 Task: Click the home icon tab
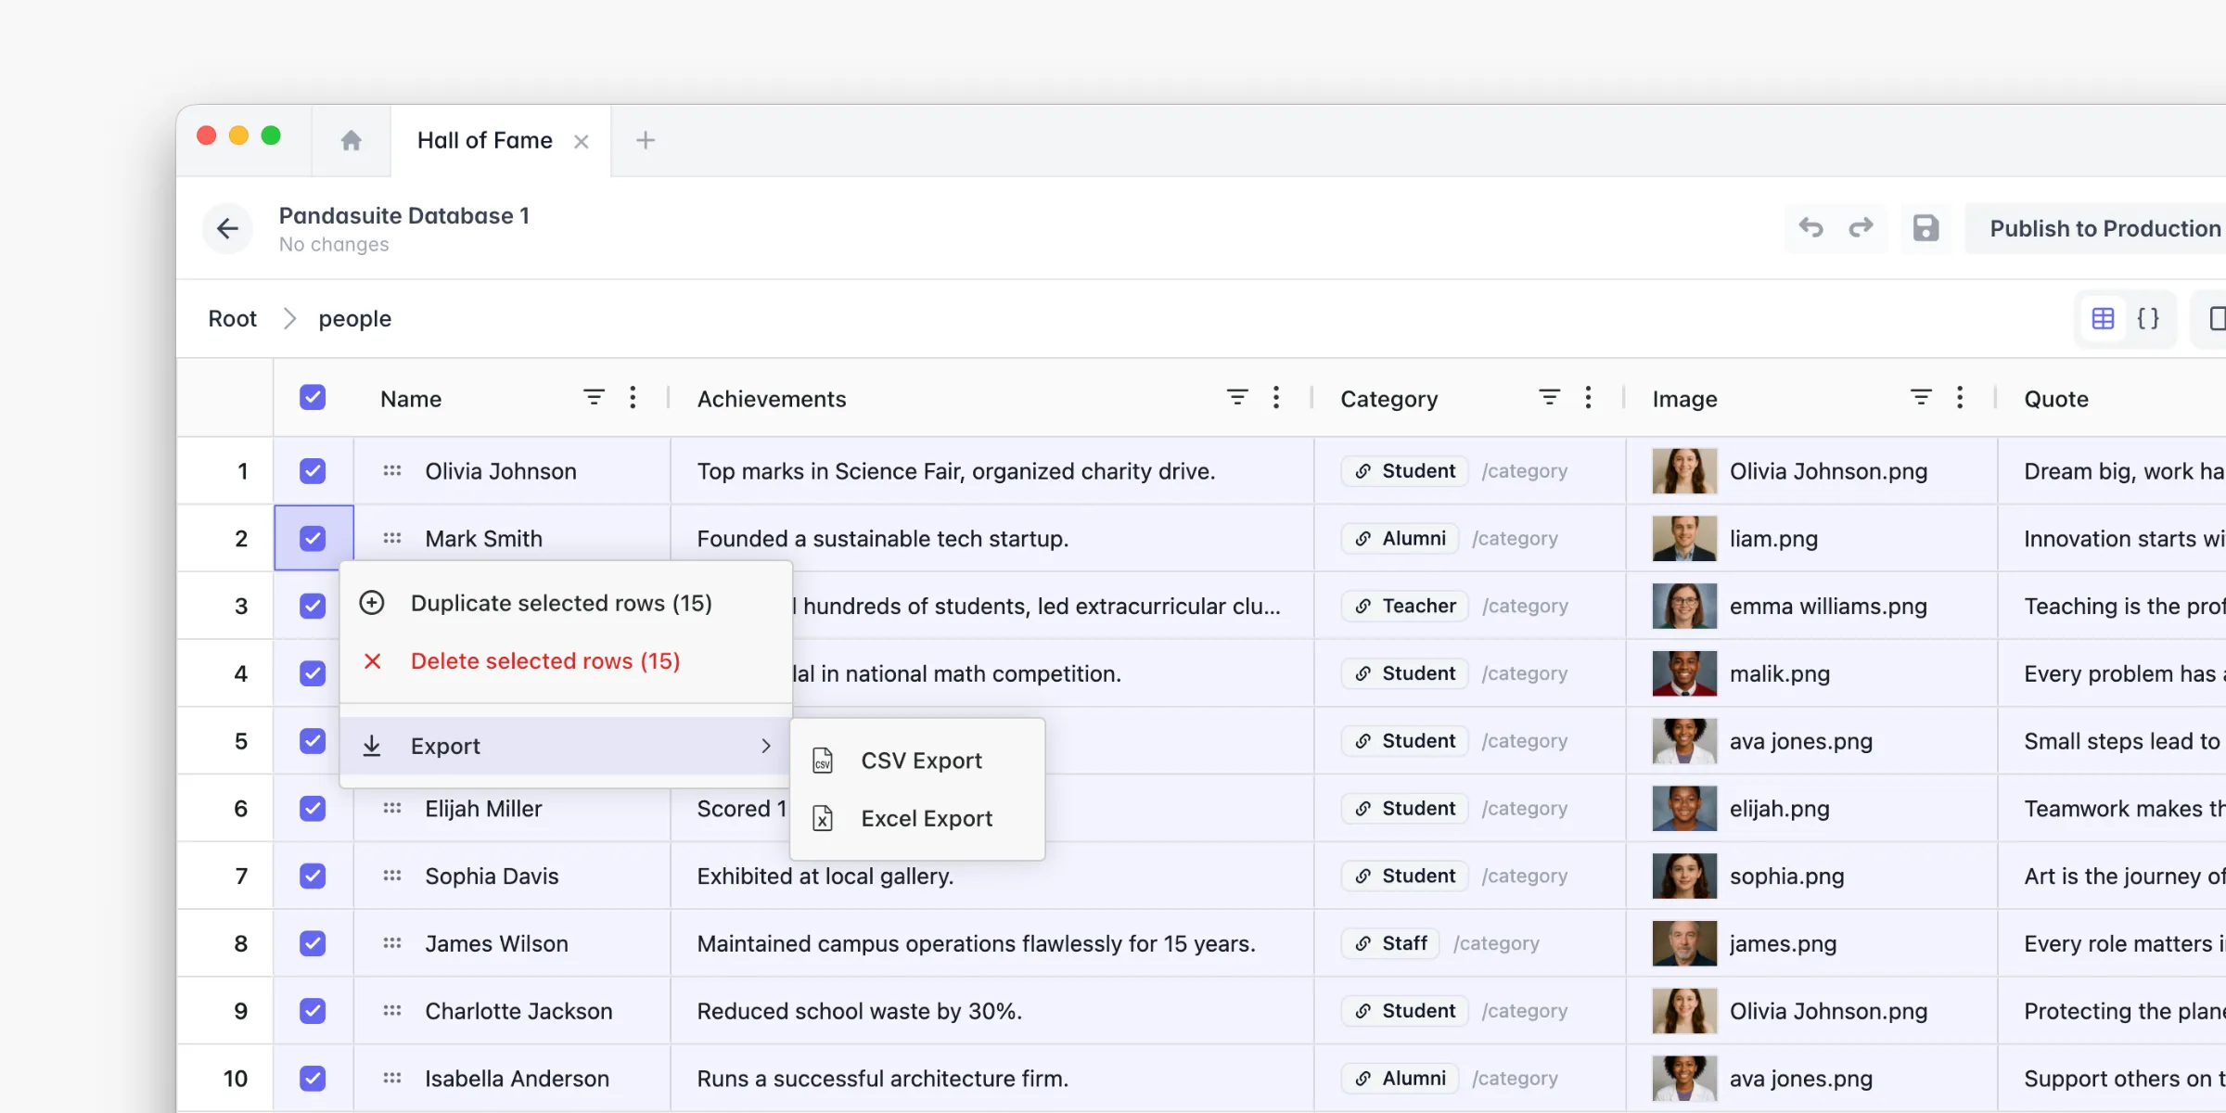click(x=351, y=140)
